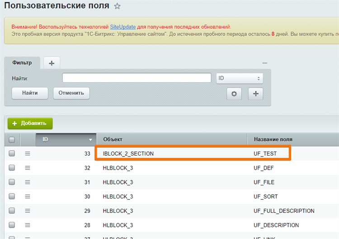Viewport: 339px width, 239px height.
Task: Click the Найти search button
Action: (x=30, y=93)
